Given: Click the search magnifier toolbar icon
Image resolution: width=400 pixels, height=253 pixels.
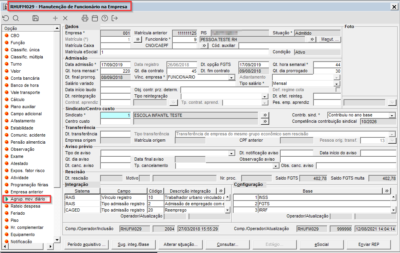Looking at the screenshot, I should 16,18.
